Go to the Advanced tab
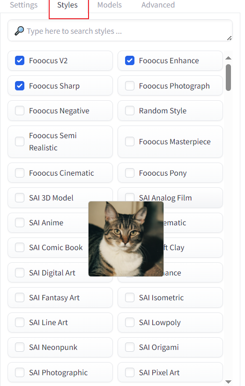This screenshot has width=245, height=386. tap(158, 5)
